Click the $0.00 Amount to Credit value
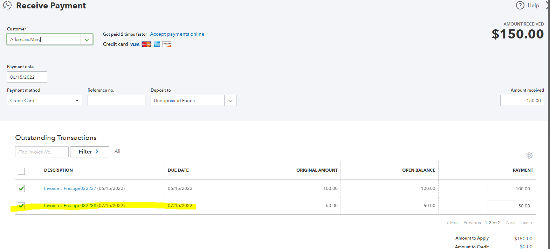 526,247
